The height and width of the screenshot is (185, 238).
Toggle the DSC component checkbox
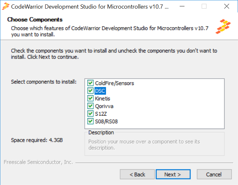[90, 91]
